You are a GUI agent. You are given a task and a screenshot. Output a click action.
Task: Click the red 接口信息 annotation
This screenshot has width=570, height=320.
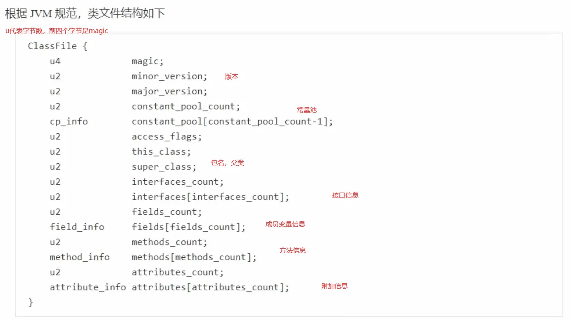(x=345, y=195)
